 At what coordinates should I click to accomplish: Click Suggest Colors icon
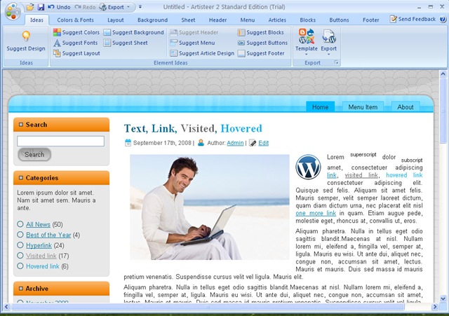click(x=57, y=32)
